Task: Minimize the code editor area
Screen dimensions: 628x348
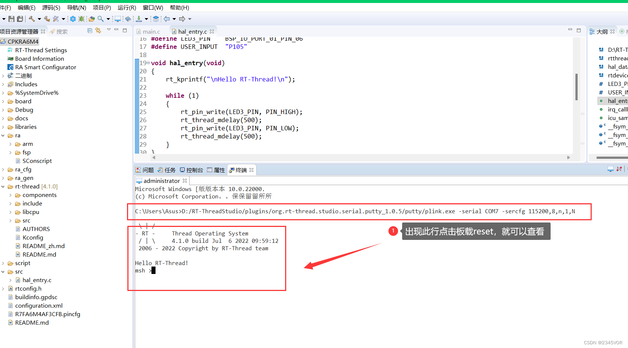Action: coord(570,30)
